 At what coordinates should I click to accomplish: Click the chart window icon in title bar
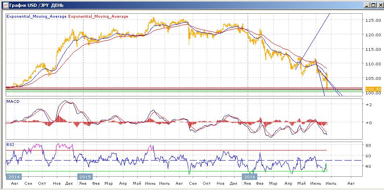click(x=5, y=5)
